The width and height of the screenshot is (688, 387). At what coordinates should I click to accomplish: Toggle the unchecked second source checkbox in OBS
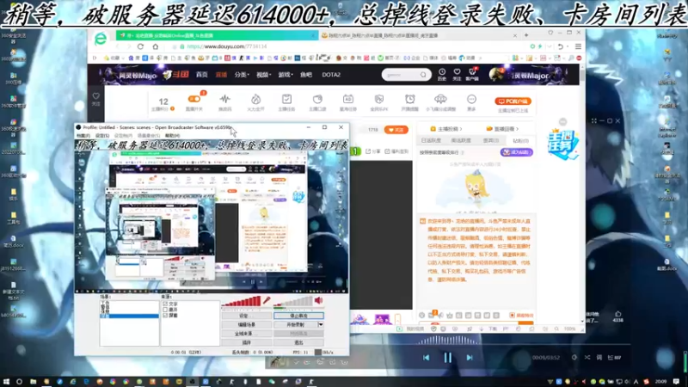[x=165, y=310]
